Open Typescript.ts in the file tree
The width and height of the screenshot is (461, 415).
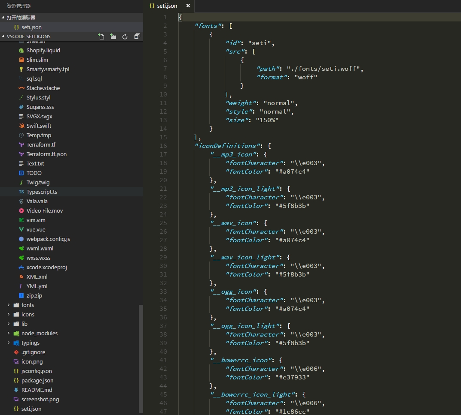tap(42, 192)
